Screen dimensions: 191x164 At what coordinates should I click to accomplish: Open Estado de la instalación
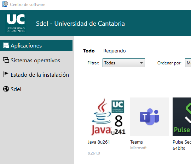coord(36,75)
